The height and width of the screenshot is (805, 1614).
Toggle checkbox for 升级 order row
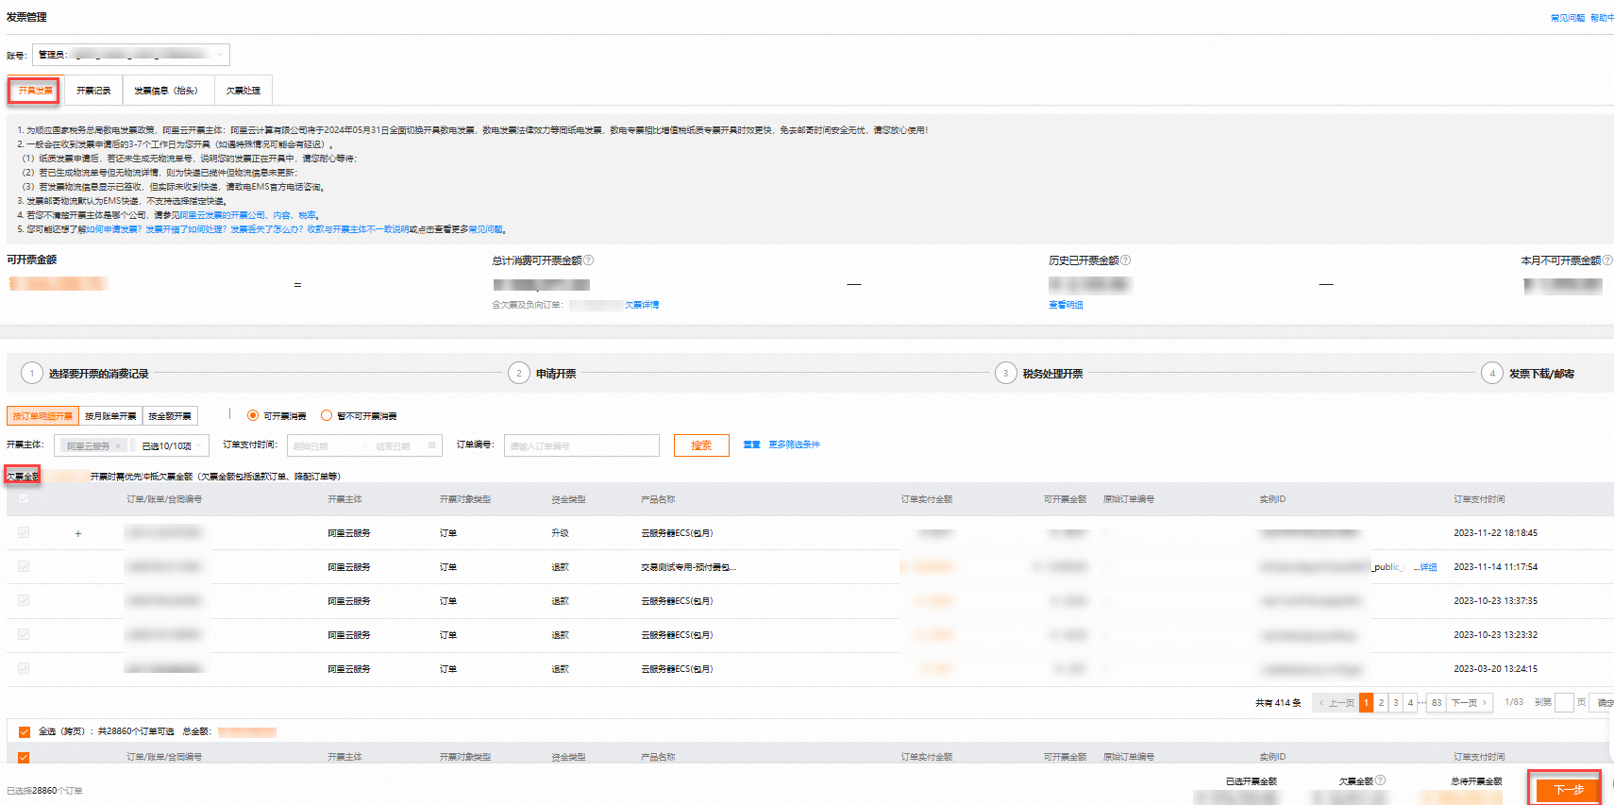[x=24, y=532]
